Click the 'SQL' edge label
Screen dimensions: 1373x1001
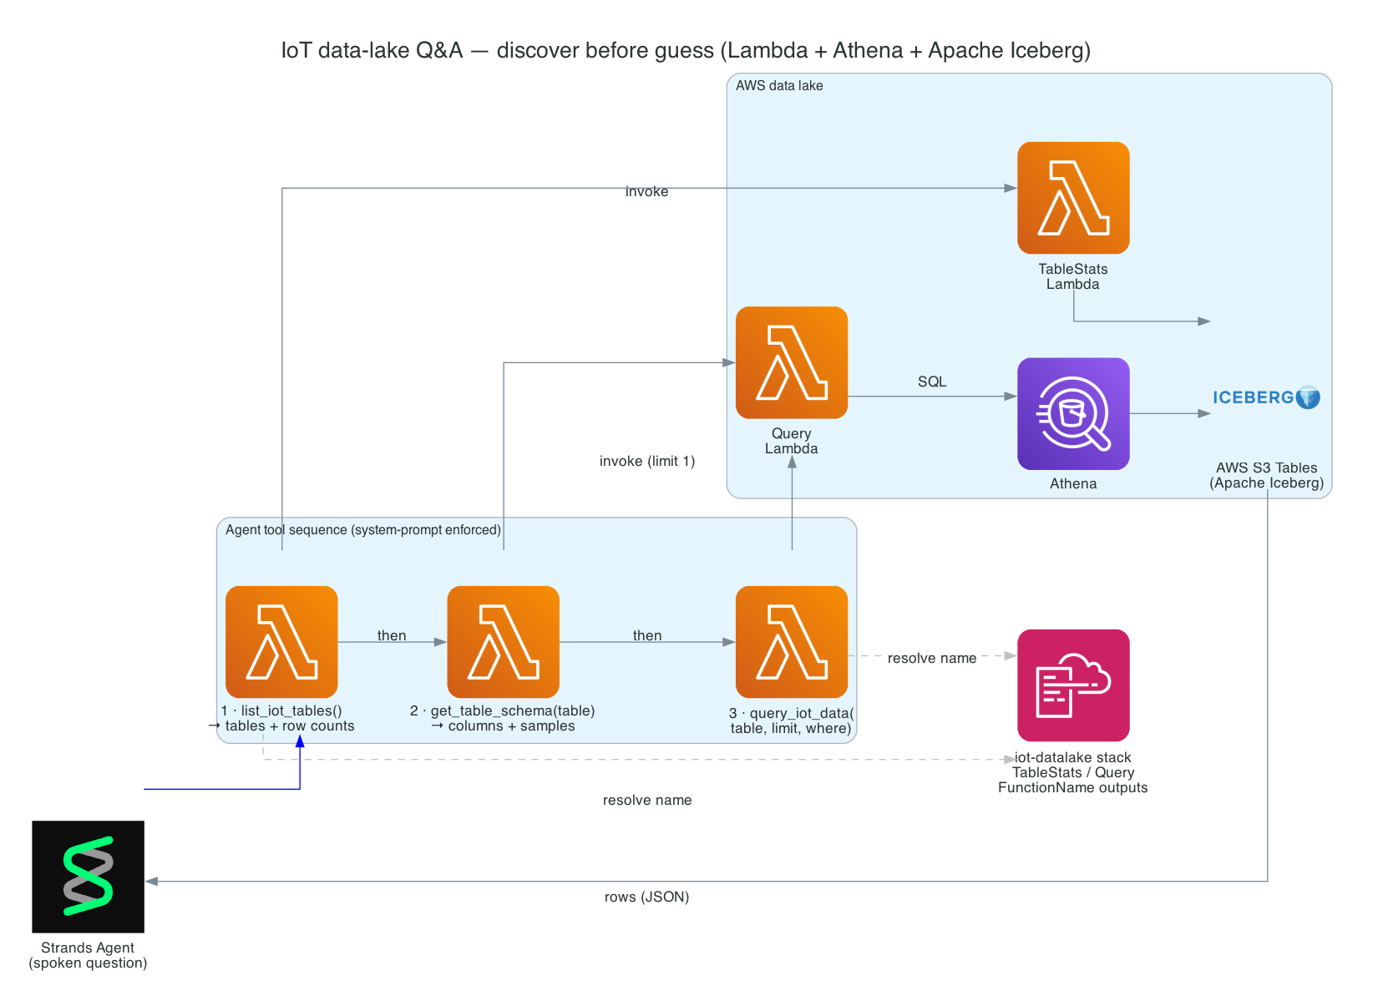[x=932, y=382]
